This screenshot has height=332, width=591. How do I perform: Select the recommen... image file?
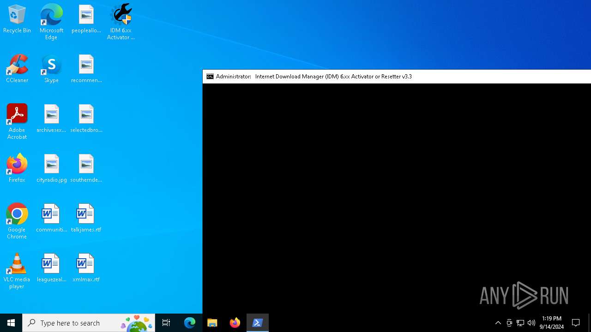click(86, 69)
